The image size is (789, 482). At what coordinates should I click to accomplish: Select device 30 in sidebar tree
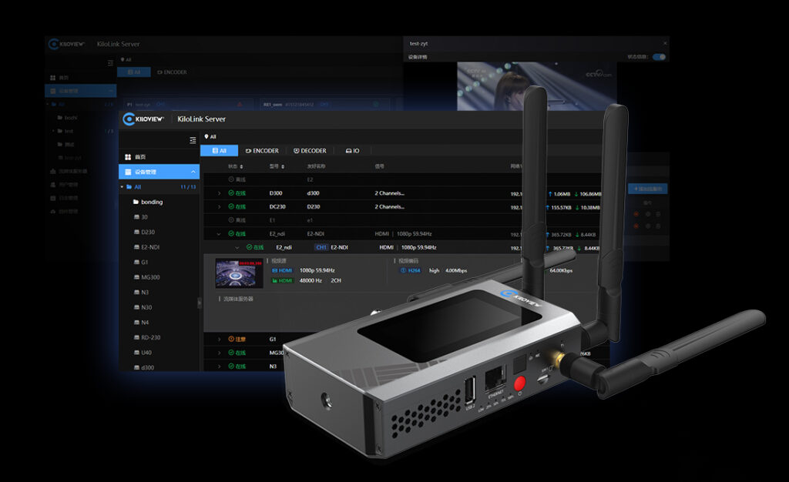(x=141, y=217)
